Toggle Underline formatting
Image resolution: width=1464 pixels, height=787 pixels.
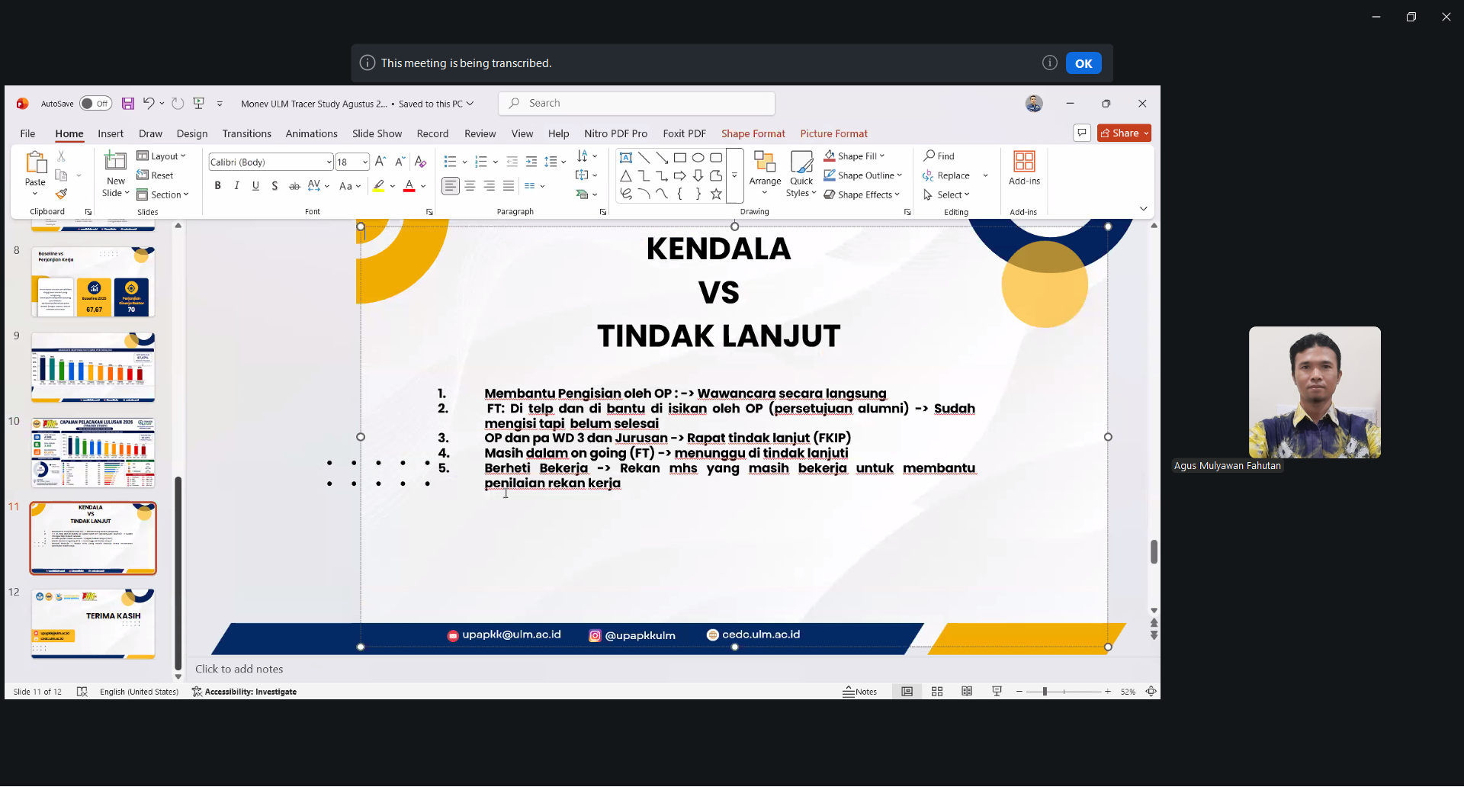click(x=255, y=186)
